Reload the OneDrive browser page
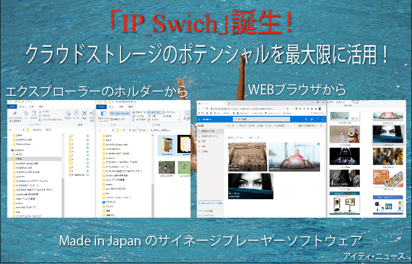Screen dimensions: 412x264 [x=207, y=109]
